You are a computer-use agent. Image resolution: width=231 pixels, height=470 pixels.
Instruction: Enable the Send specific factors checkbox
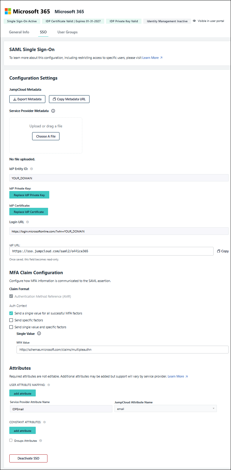[11, 320]
